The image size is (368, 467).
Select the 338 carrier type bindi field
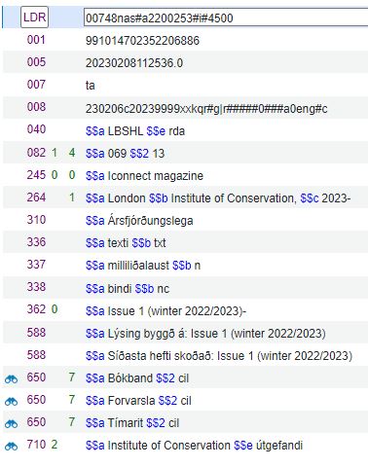click(186, 288)
